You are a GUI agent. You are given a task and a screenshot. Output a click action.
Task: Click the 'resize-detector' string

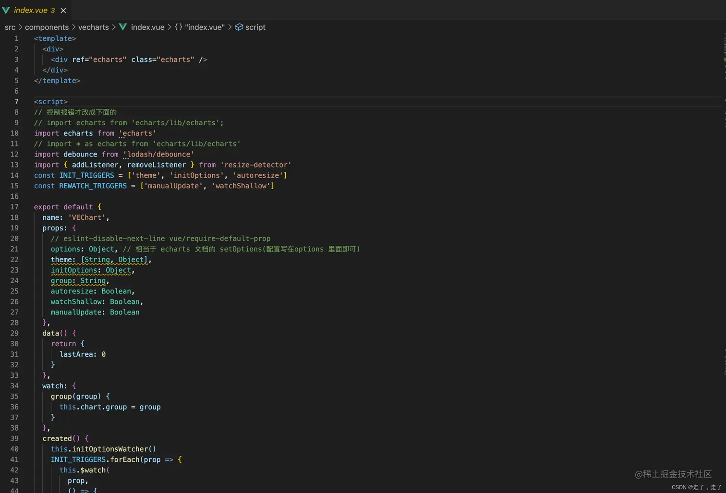click(x=256, y=165)
